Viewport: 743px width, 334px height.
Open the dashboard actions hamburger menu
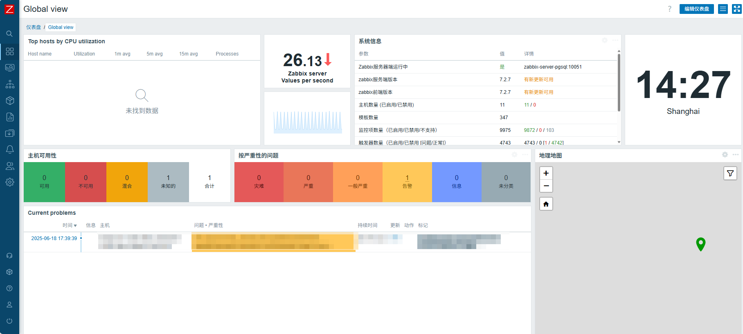723,9
